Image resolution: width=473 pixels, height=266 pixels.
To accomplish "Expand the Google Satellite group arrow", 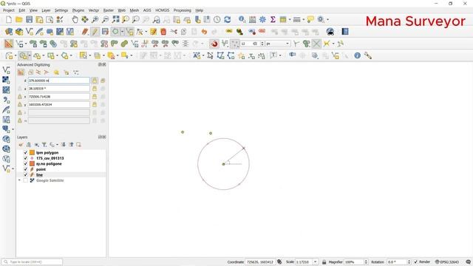I will (x=20, y=180).
